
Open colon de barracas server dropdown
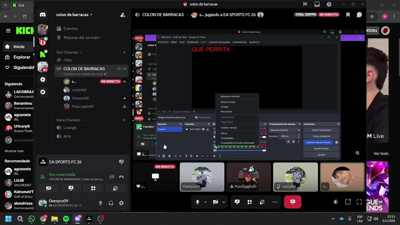[74, 15]
